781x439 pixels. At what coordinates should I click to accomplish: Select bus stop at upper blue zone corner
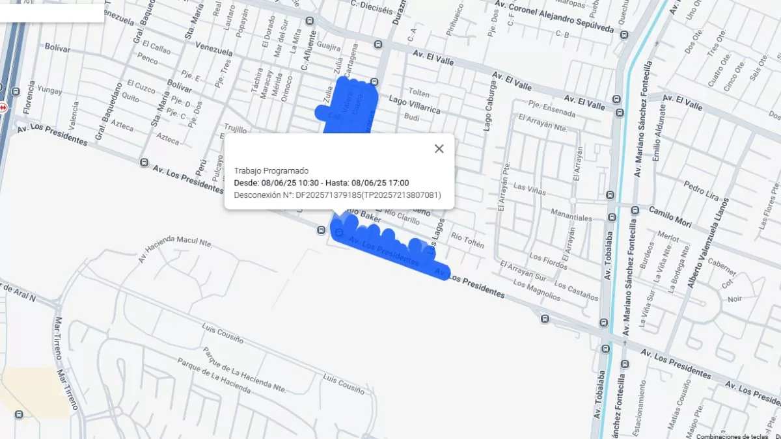[374, 82]
